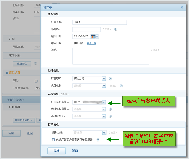Click 人员信息 section header
Image resolution: width=189 pixels, height=159 pixels.
point(53,94)
